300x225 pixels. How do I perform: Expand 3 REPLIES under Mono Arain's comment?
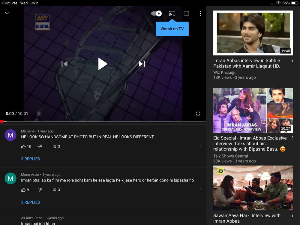pyautogui.click(x=31, y=202)
